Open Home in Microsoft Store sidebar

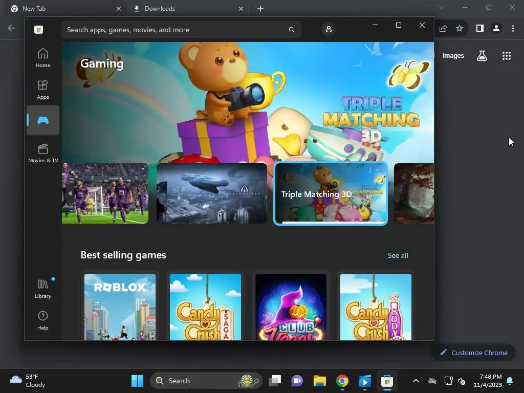pyautogui.click(x=43, y=58)
